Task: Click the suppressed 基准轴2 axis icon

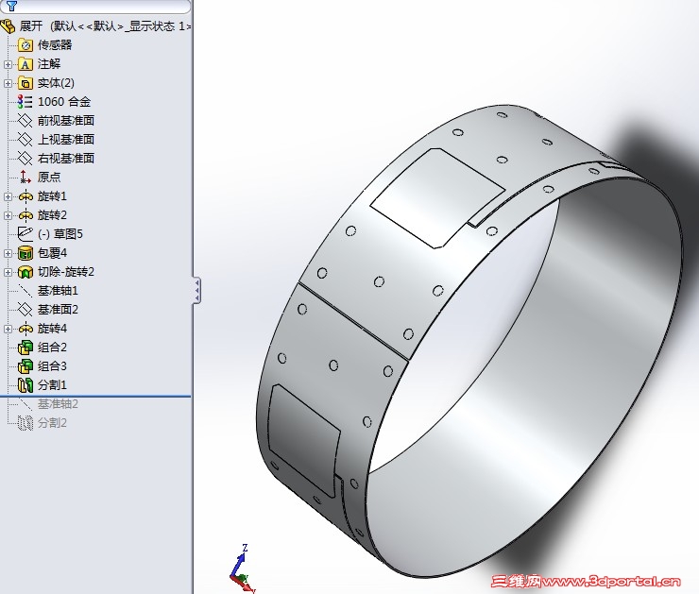Action: (25, 404)
